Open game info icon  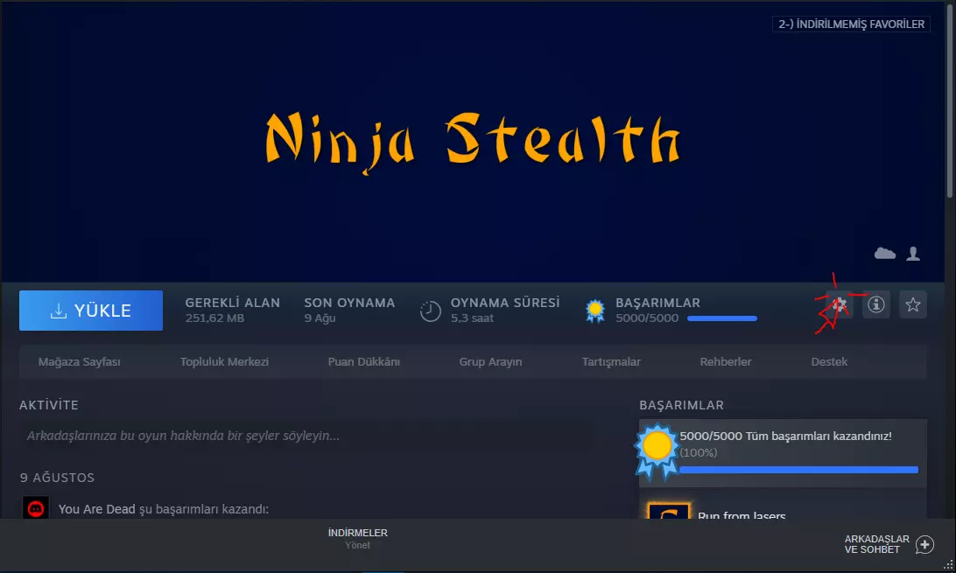pyautogui.click(x=876, y=304)
